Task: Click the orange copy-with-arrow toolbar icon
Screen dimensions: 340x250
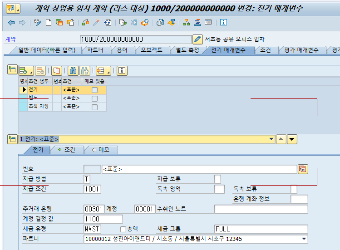Action: pos(70,23)
